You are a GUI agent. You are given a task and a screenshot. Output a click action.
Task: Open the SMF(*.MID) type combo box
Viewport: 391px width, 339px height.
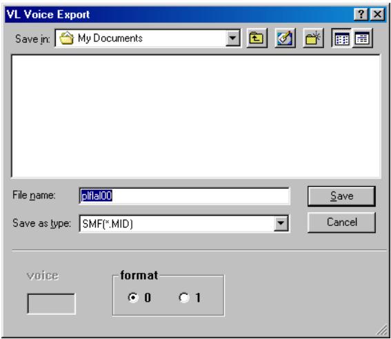point(184,223)
